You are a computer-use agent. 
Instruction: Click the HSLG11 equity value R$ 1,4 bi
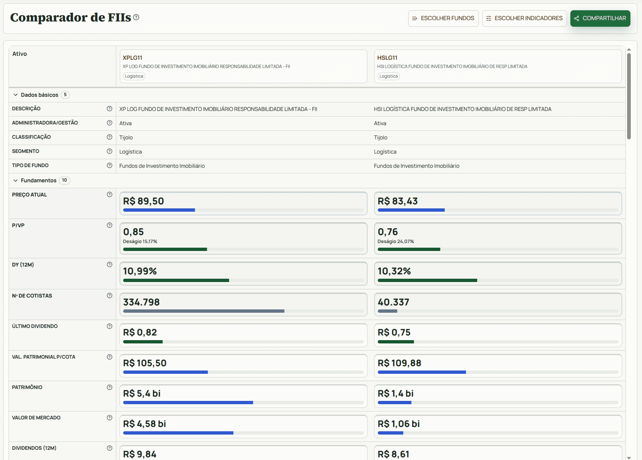tap(396, 394)
